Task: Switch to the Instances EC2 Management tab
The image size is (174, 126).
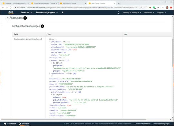Action: coord(15,3)
